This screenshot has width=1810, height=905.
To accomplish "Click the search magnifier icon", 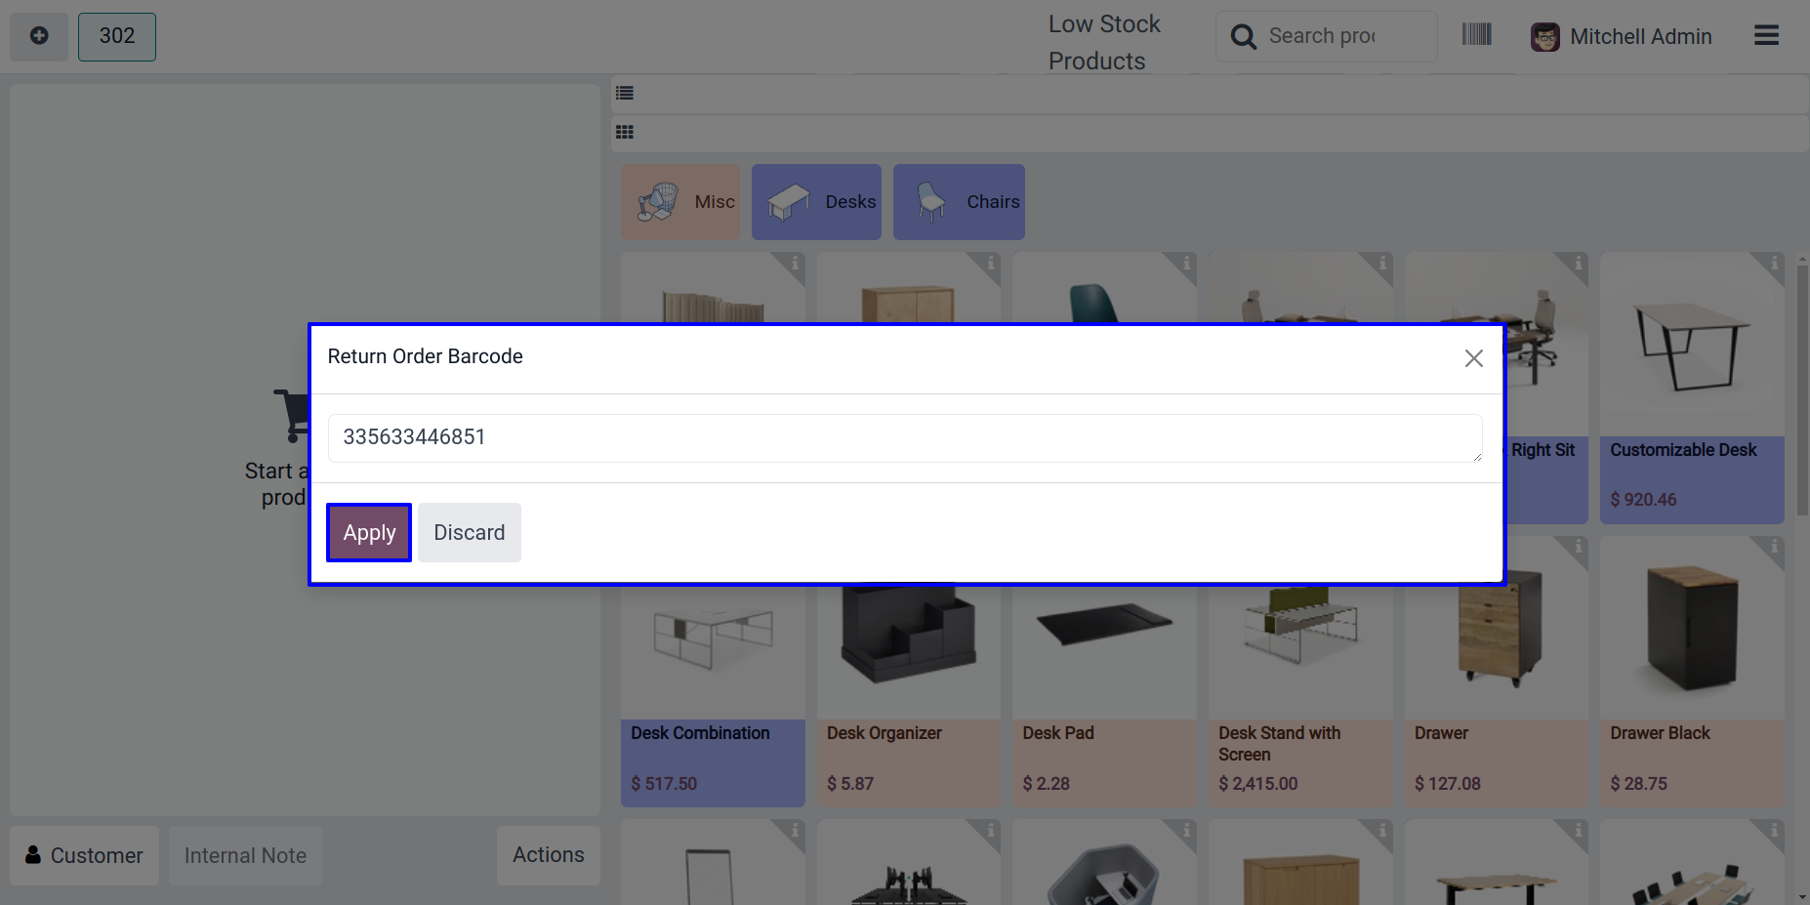I will tap(1243, 37).
